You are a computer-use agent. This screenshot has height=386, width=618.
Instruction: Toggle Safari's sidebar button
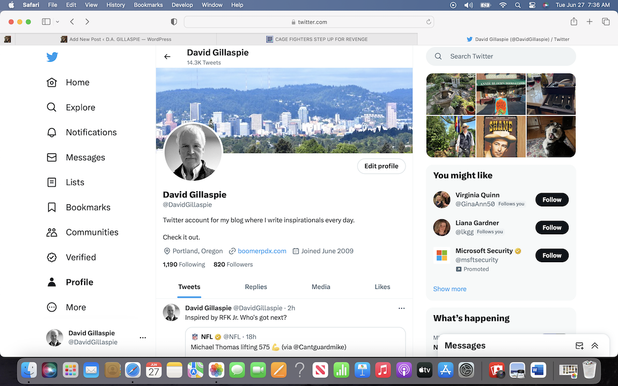(46, 22)
